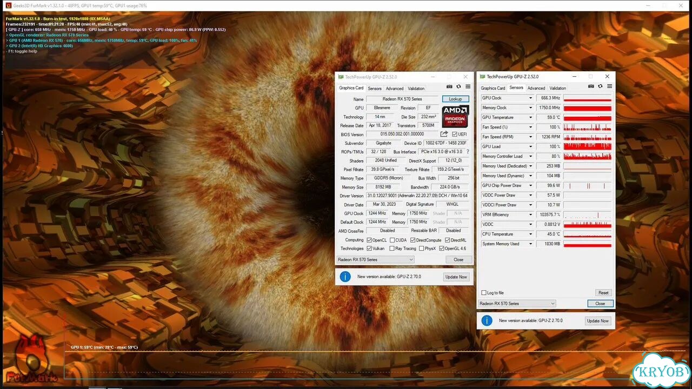This screenshot has height=389, width=692.
Task: Click the BIOS export share icon
Action: point(444,134)
